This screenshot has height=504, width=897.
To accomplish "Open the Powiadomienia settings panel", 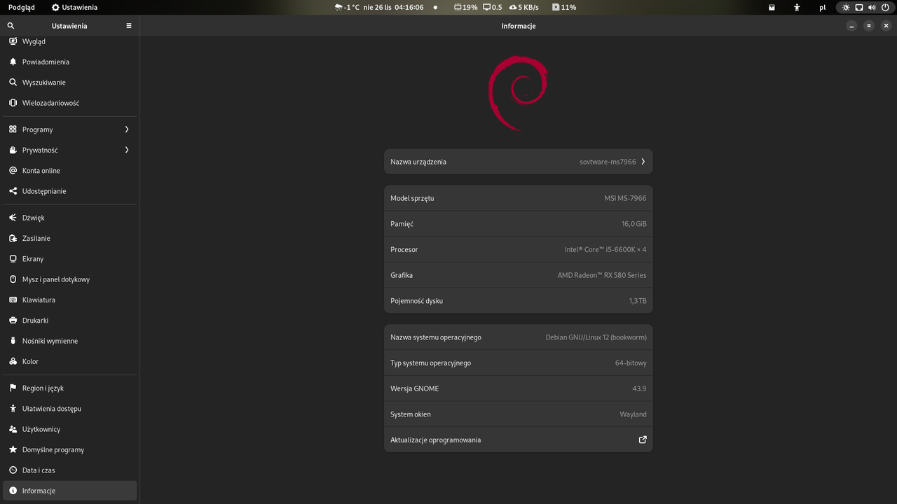I will (70, 62).
